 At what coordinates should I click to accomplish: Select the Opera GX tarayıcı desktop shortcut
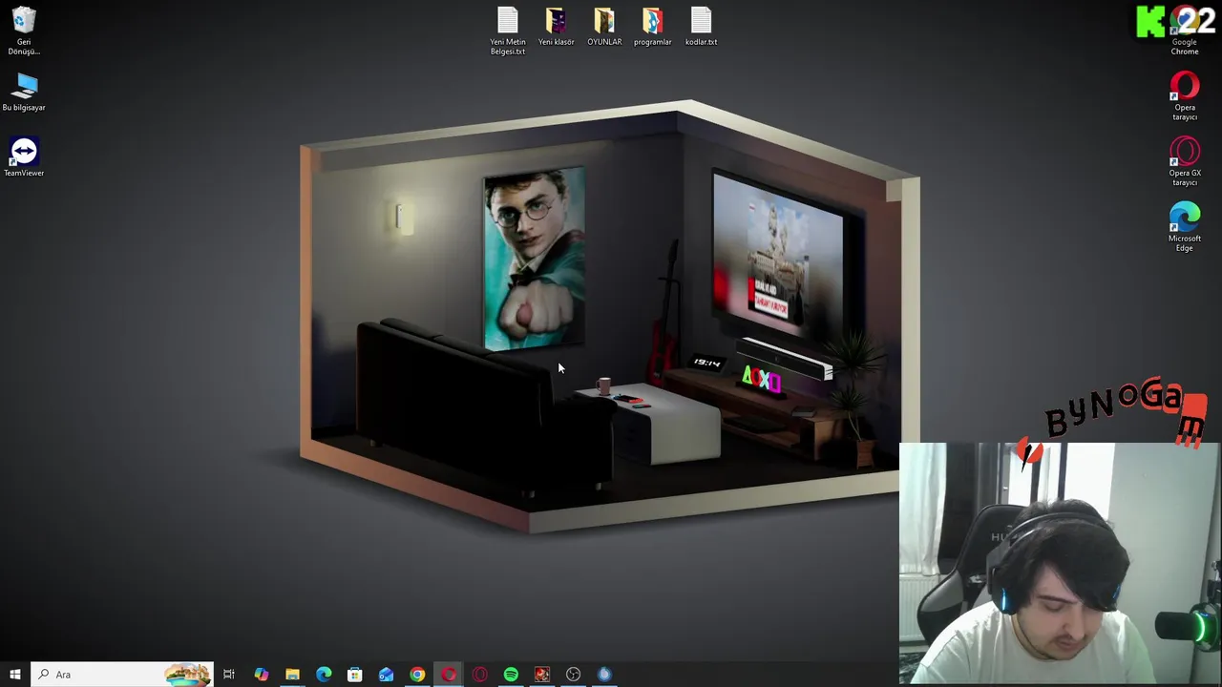(x=1185, y=162)
